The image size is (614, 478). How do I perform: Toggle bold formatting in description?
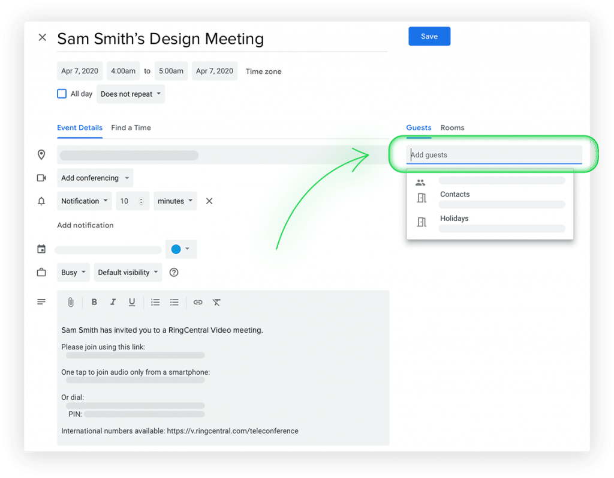coord(94,302)
